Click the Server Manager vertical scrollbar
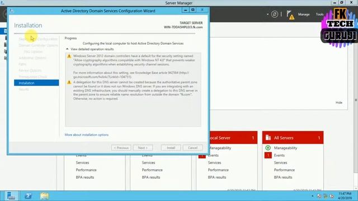This screenshot has height=201, width=358. [x=356, y=100]
